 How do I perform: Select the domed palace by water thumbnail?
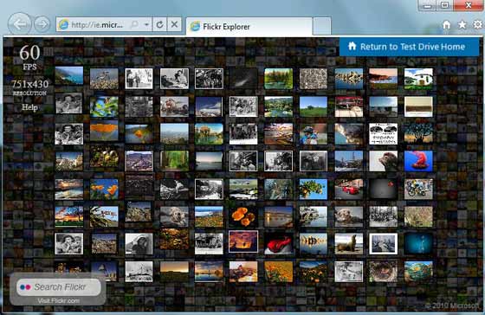pos(209,133)
